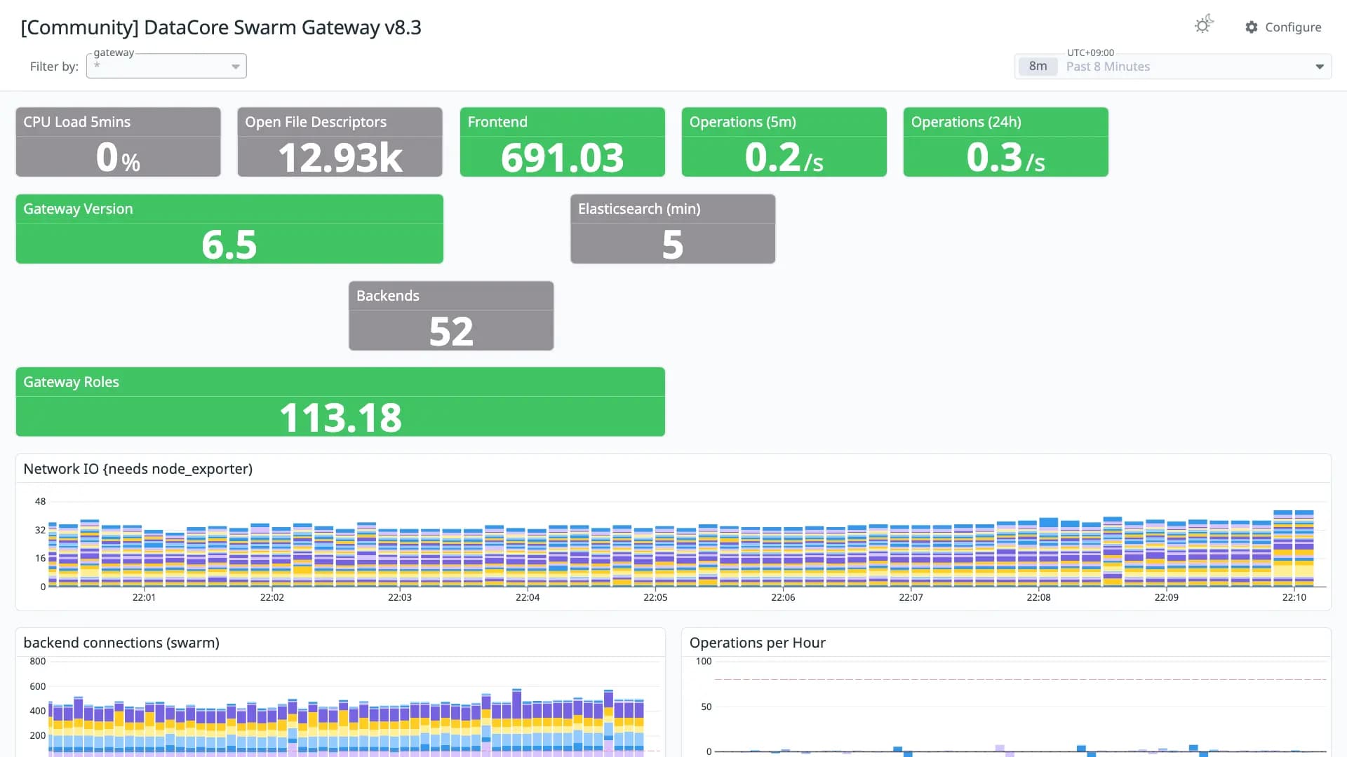This screenshot has height=757, width=1347.
Task: Click the 22:05 marker on Network IO graph
Action: pyautogui.click(x=655, y=597)
